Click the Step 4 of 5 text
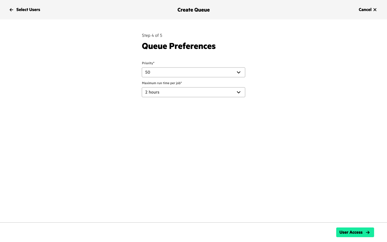Image resolution: width=387 pixels, height=242 pixels. [152, 35]
